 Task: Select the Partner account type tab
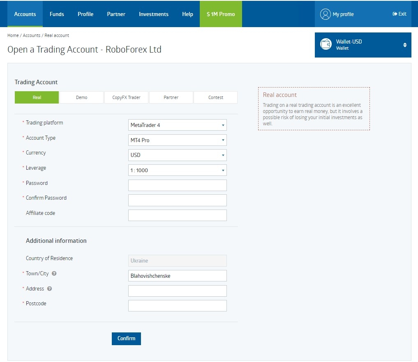(x=171, y=97)
